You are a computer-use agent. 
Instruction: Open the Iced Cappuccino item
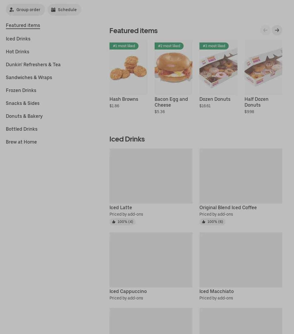coord(151,267)
